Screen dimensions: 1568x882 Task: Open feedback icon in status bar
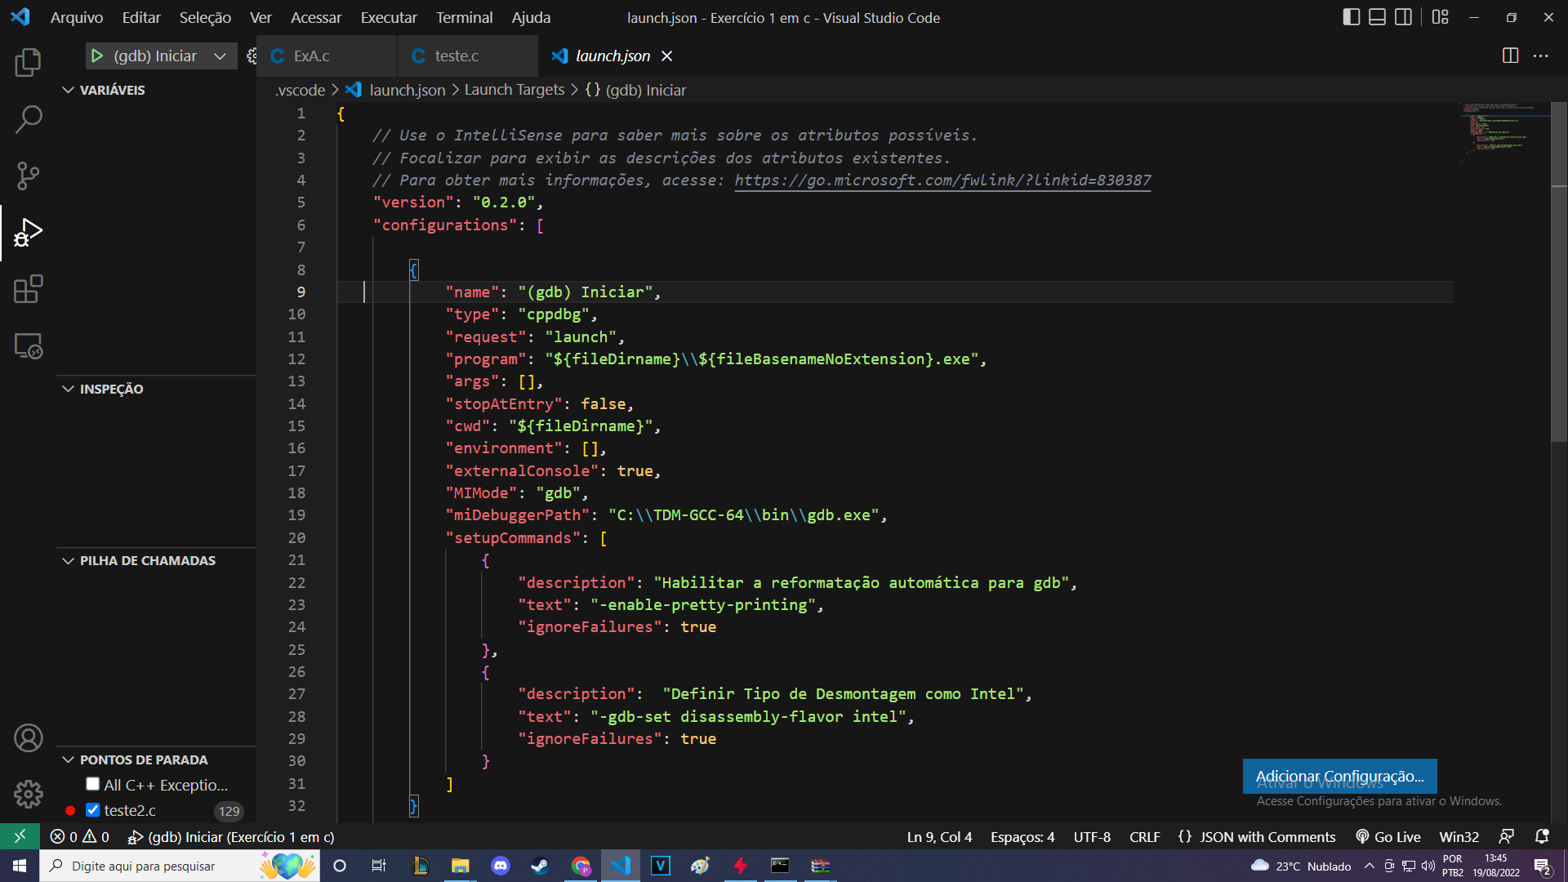(1507, 836)
